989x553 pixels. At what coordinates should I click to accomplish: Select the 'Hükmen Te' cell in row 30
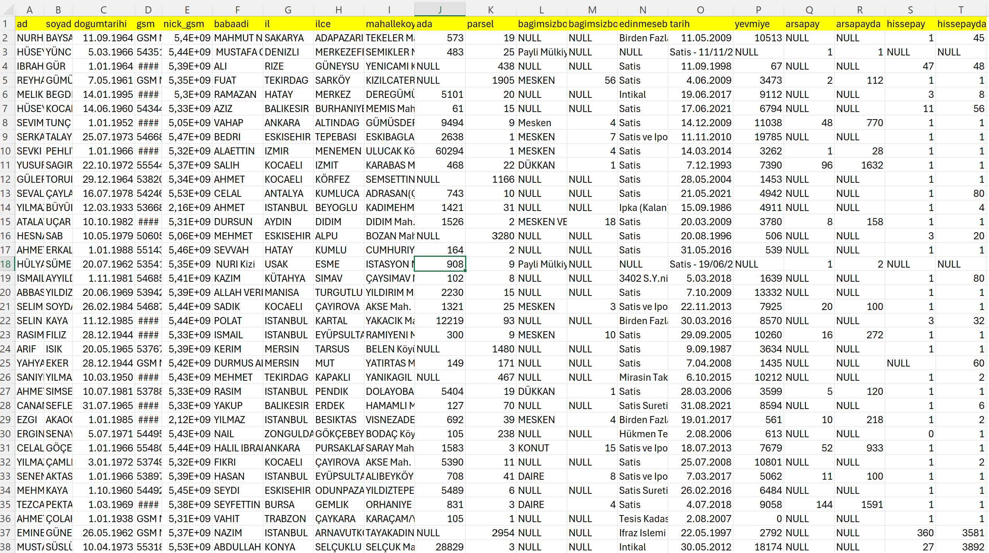(x=642, y=434)
